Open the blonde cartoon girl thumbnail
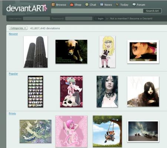The image size is (167, 148). coord(107,52)
